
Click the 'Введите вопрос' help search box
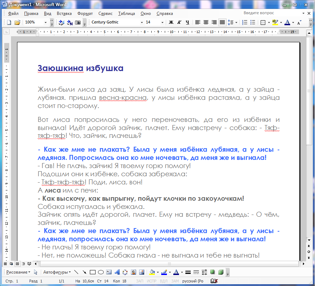[272, 13]
